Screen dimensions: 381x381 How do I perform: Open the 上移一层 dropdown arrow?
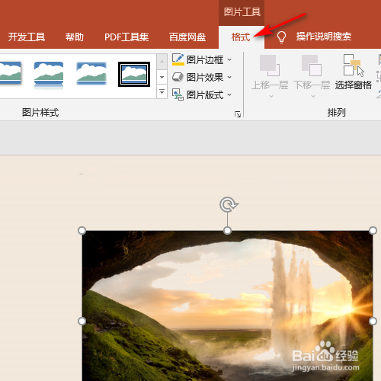coord(271,96)
